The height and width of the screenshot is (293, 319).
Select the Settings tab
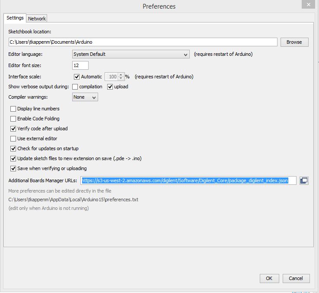pos(15,18)
